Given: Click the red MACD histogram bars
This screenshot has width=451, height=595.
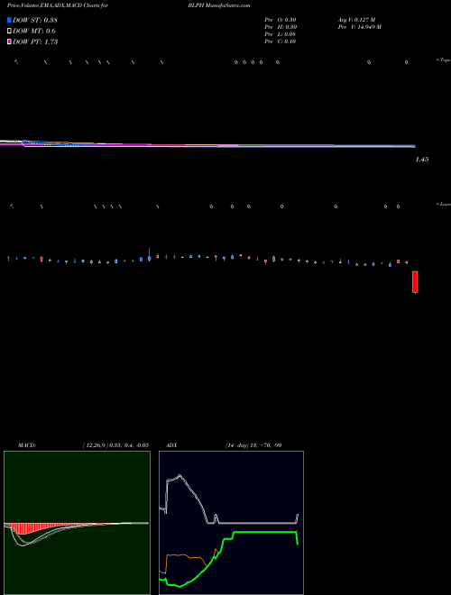Looking at the screenshot, I should (24, 528).
